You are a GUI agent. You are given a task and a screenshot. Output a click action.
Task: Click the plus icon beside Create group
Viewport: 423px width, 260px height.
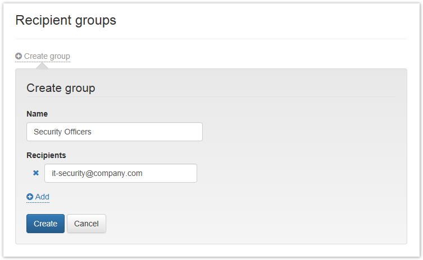[19, 56]
